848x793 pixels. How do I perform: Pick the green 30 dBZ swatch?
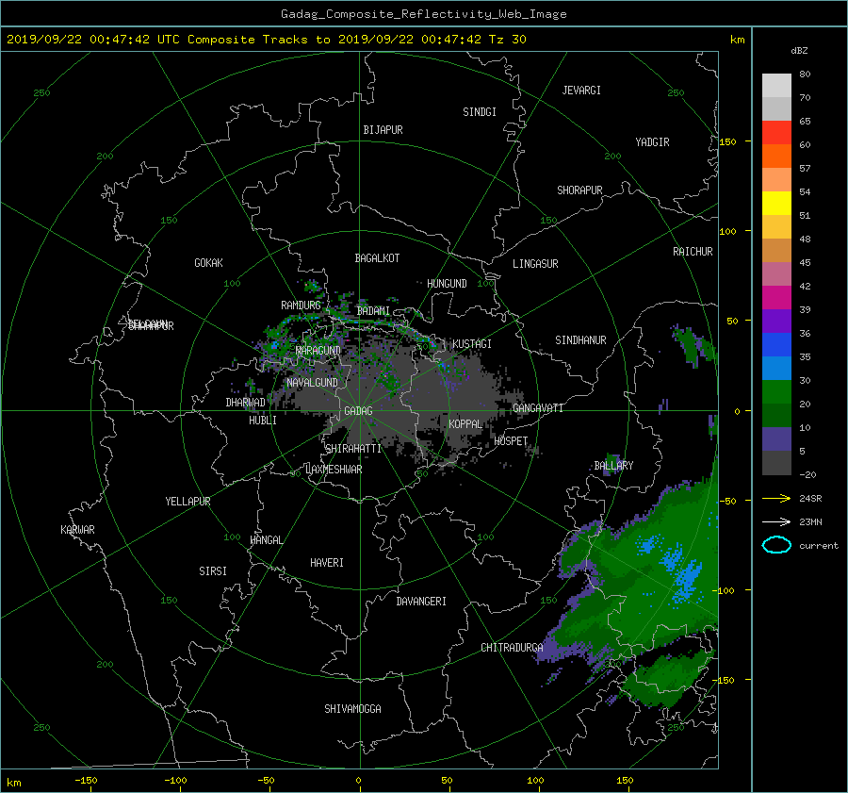point(776,392)
